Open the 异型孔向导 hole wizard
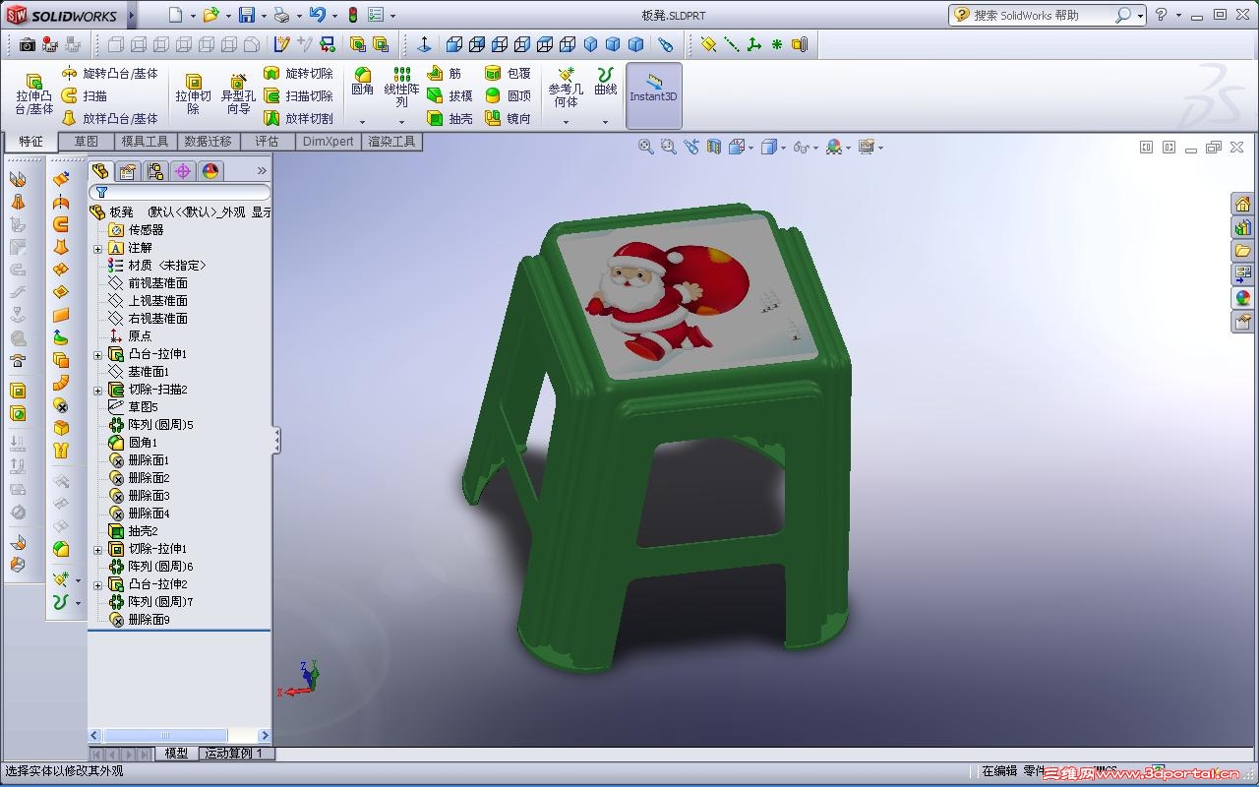1259x787 pixels. tap(238, 95)
